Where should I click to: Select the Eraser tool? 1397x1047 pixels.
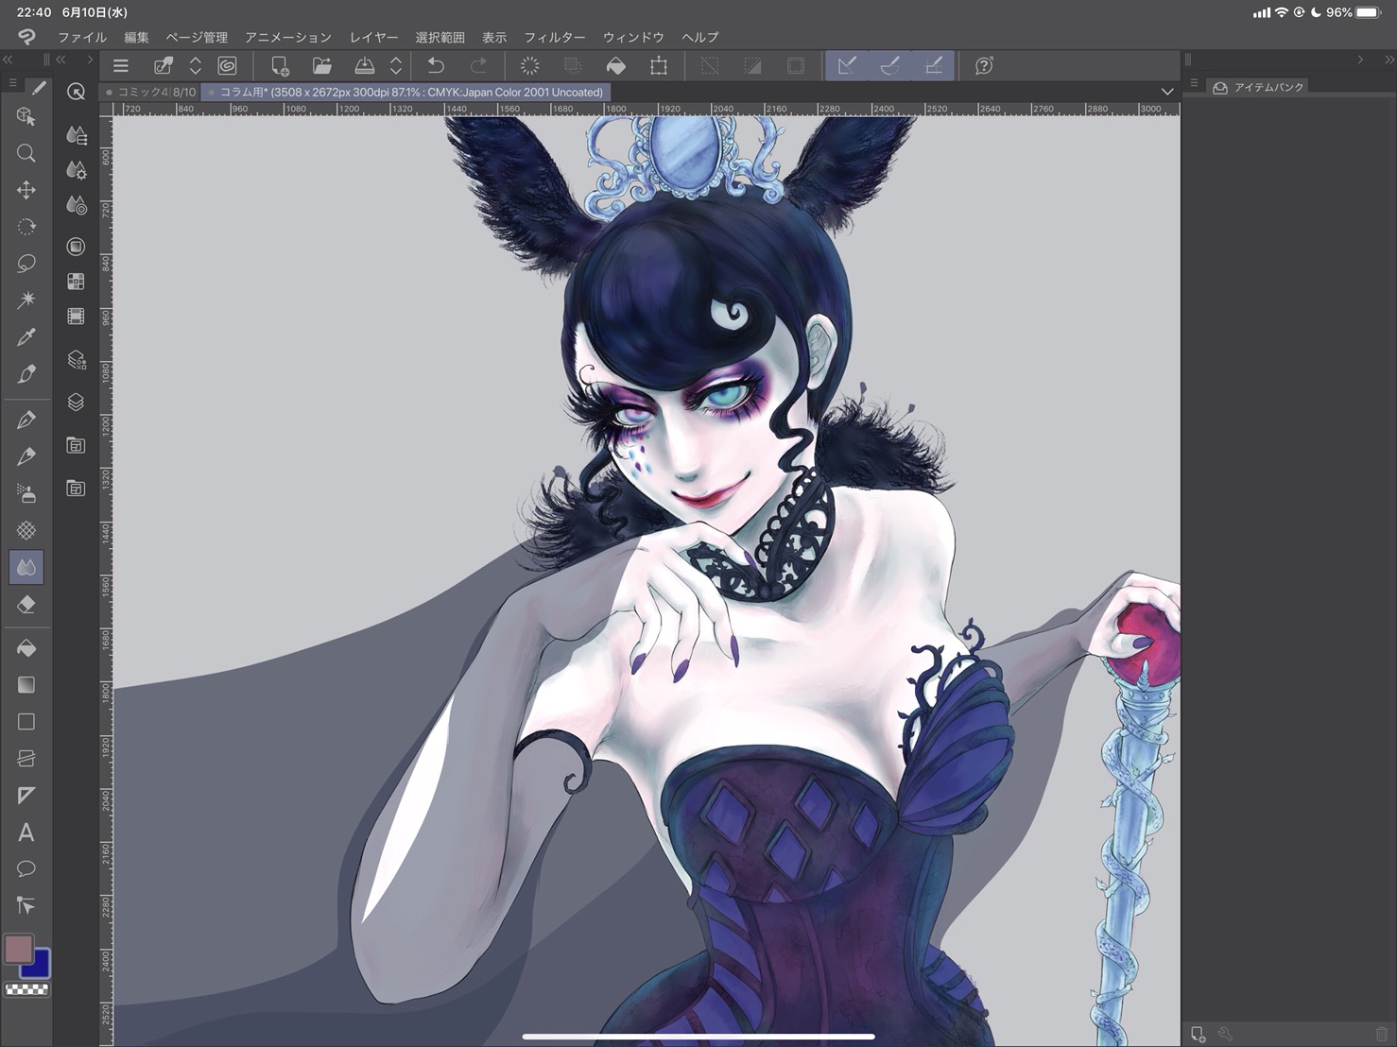click(26, 605)
